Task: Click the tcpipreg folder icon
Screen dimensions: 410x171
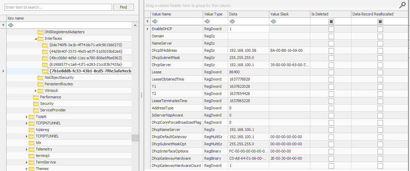Action: [x=32, y=130]
